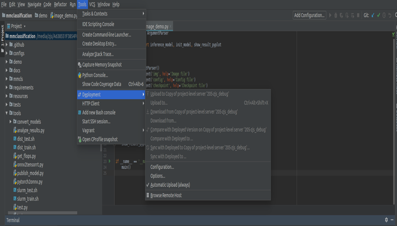Viewport: 397px width, 226px height.
Task: Click Git update project blue arrow icon
Action: pos(373,15)
